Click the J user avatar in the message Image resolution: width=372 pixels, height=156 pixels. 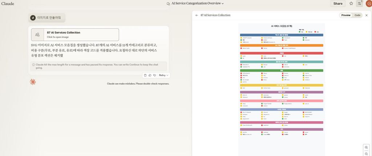33,18
